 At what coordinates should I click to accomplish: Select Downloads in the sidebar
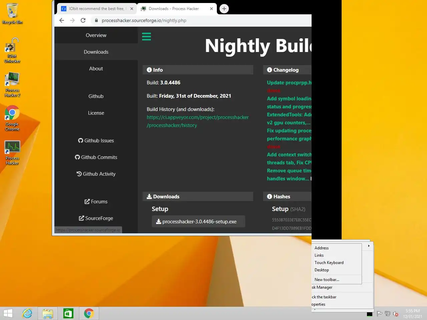pos(96,52)
